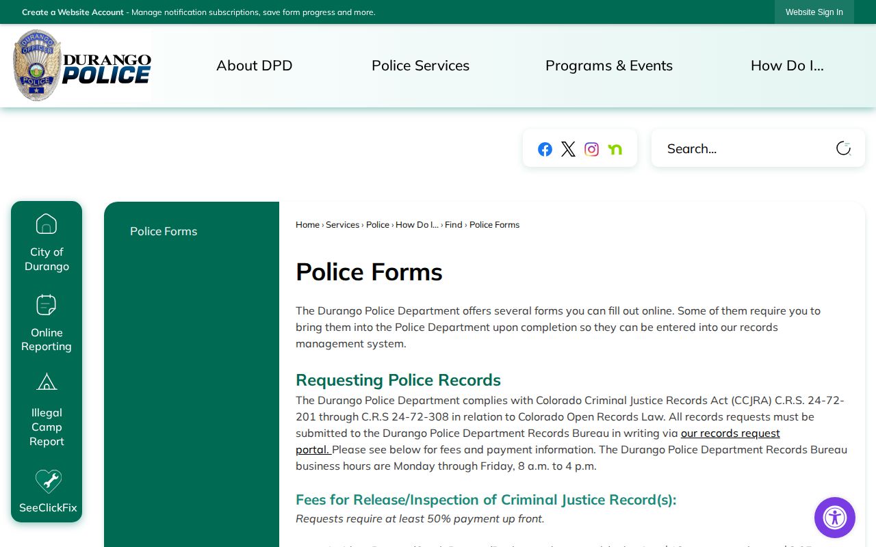Open the Facebook social icon

tap(545, 149)
